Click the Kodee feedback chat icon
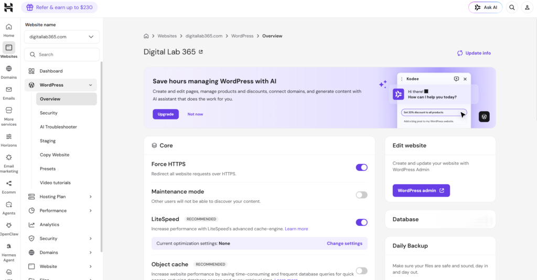 point(456,79)
